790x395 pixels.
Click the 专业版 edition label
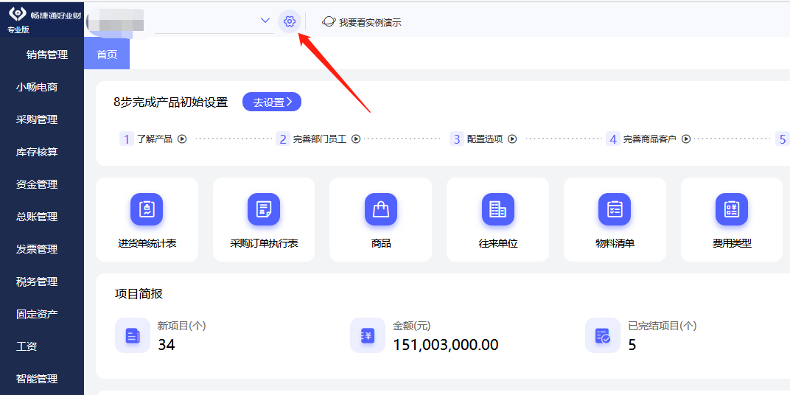click(x=18, y=29)
